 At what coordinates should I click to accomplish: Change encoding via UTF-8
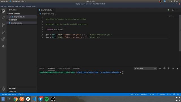pyautogui.click(x=152, y=94)
